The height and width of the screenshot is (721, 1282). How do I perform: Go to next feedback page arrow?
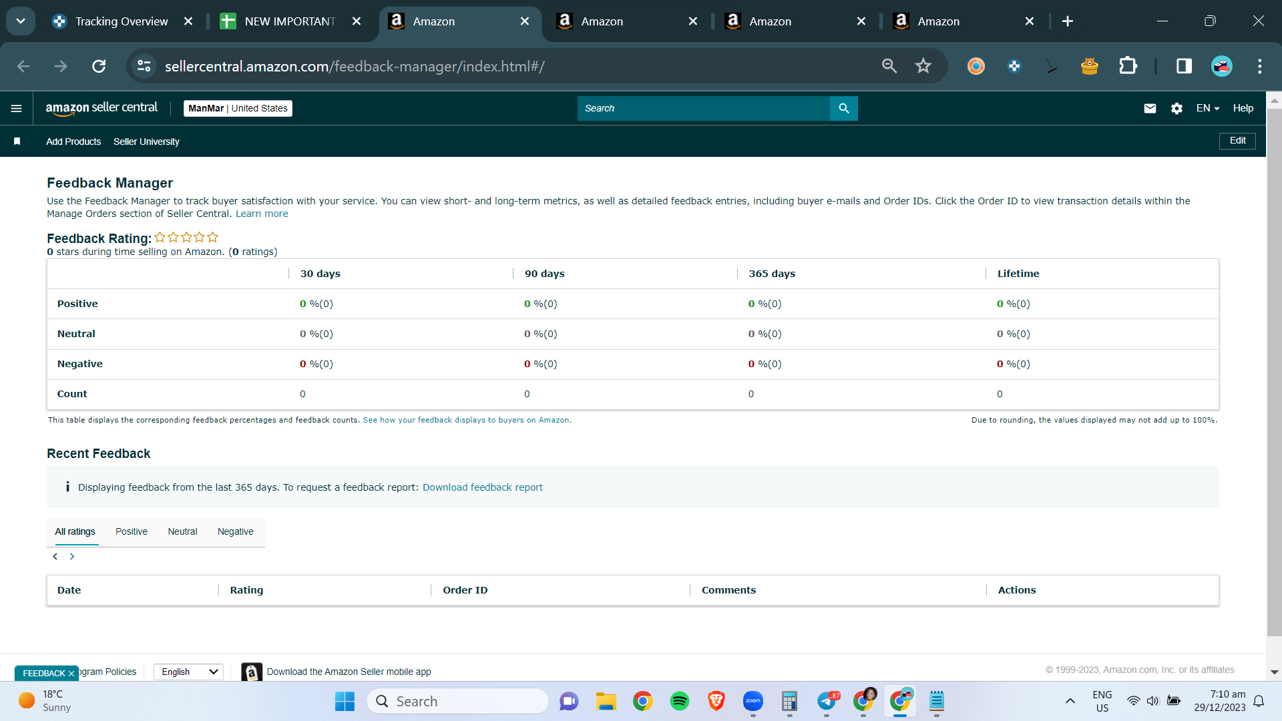[72, 556]
